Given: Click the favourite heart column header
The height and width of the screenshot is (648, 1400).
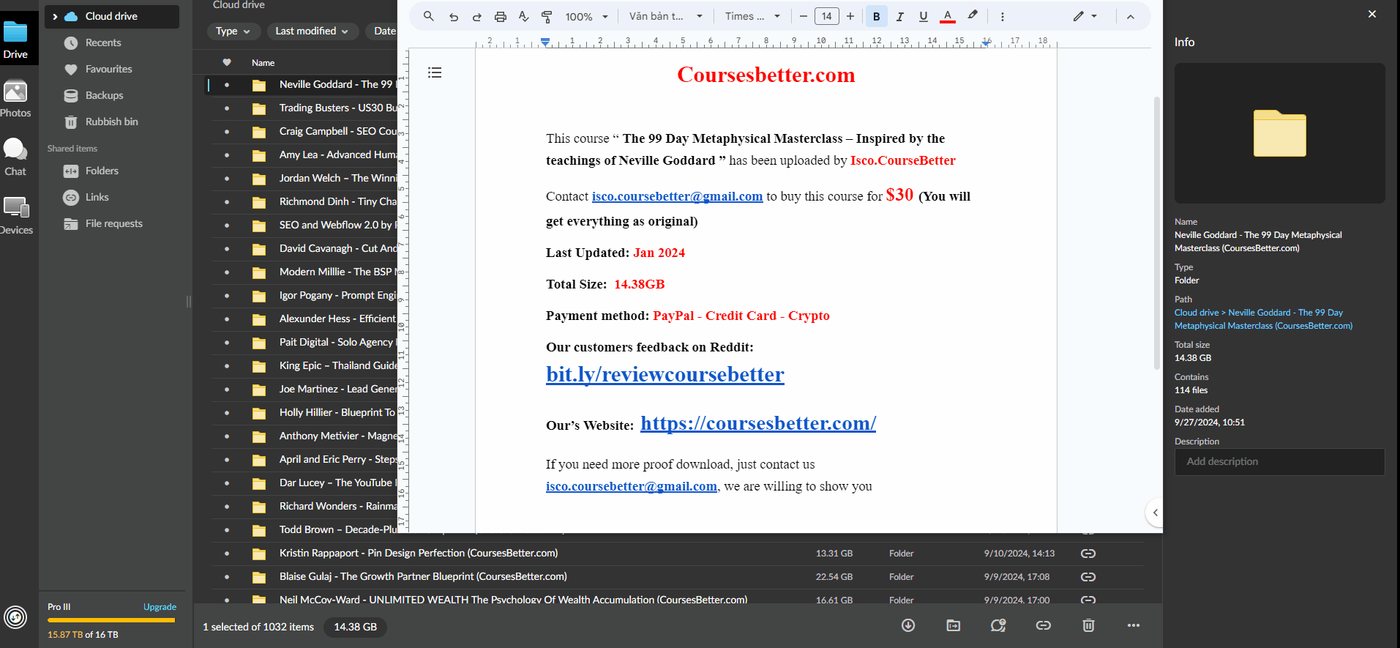Looking at the screenshot, I should tap(227, 62).
